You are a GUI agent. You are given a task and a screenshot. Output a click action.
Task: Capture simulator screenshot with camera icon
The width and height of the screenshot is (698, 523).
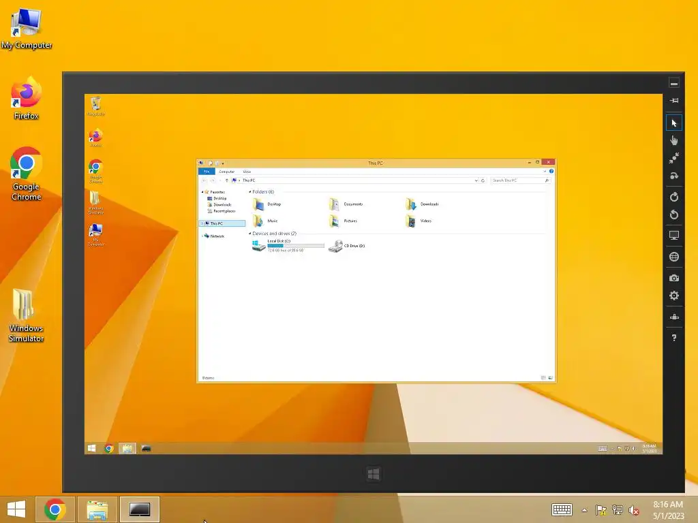click(x=674, y=278)
